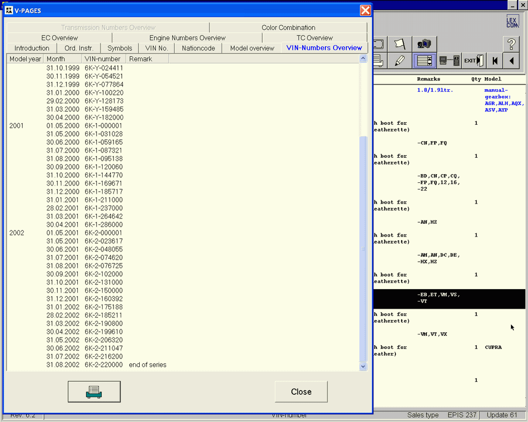Image resolution: width=528 pixels, height=422 pixels.
Task: Select the VIN-Numbers Overview tab
Action: coord(324,48)
